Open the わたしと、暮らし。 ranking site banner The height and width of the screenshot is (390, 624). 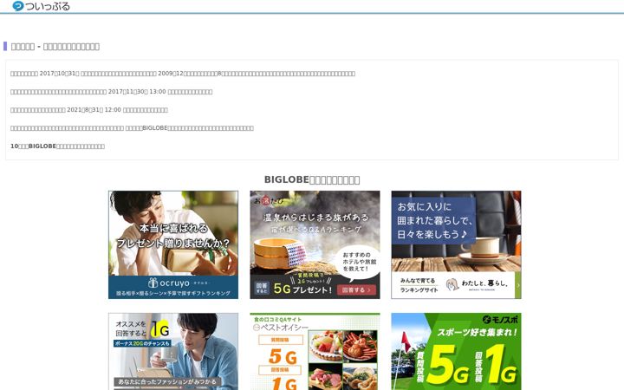coord(456,244)
